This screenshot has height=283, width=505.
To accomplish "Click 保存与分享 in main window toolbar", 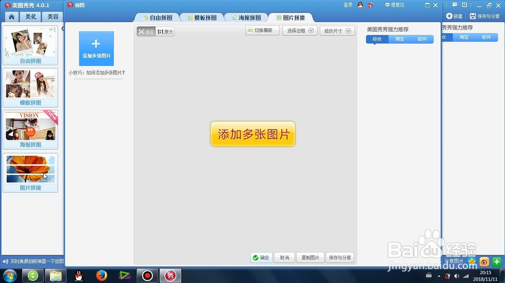I will pos(485,16).
